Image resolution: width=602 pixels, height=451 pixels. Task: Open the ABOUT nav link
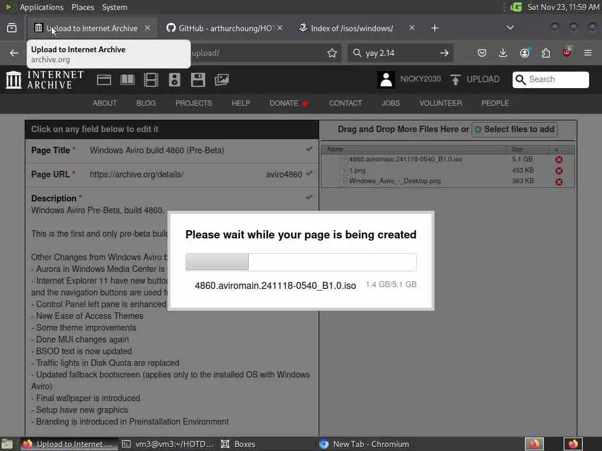coord(105,103)
